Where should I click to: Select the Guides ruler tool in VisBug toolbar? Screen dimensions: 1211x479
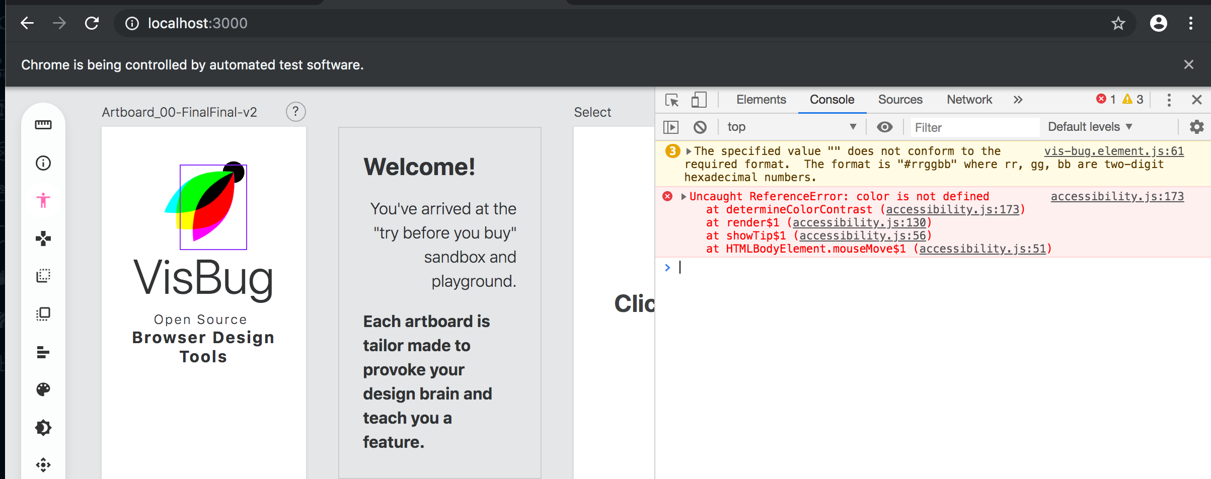coord(43,125)
